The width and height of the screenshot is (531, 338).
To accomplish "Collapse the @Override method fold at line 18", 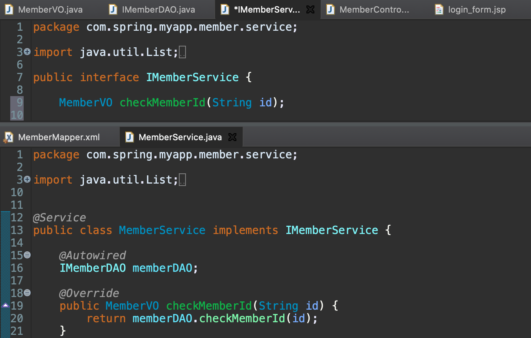I will coord(27,293).
